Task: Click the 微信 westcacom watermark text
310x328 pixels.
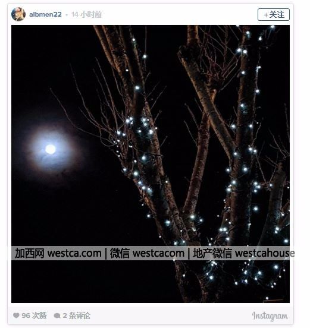Action: [x=147, y=253]
